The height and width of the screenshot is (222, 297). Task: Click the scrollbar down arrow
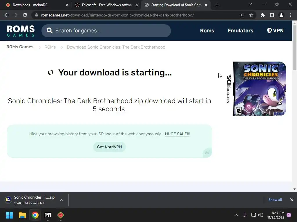click(x=294, y=189)
